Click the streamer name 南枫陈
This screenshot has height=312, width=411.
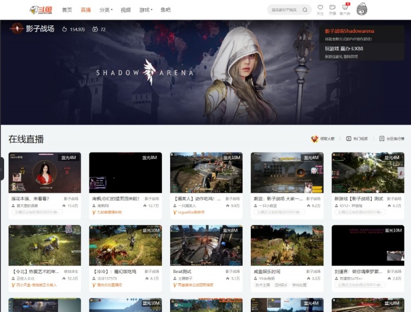(x=103, y=206)
